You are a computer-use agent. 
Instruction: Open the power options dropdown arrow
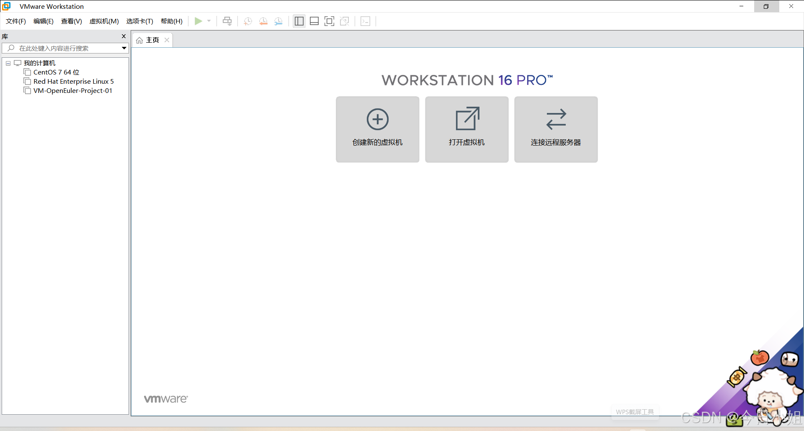pyautogui.click(x=209, y=21)
